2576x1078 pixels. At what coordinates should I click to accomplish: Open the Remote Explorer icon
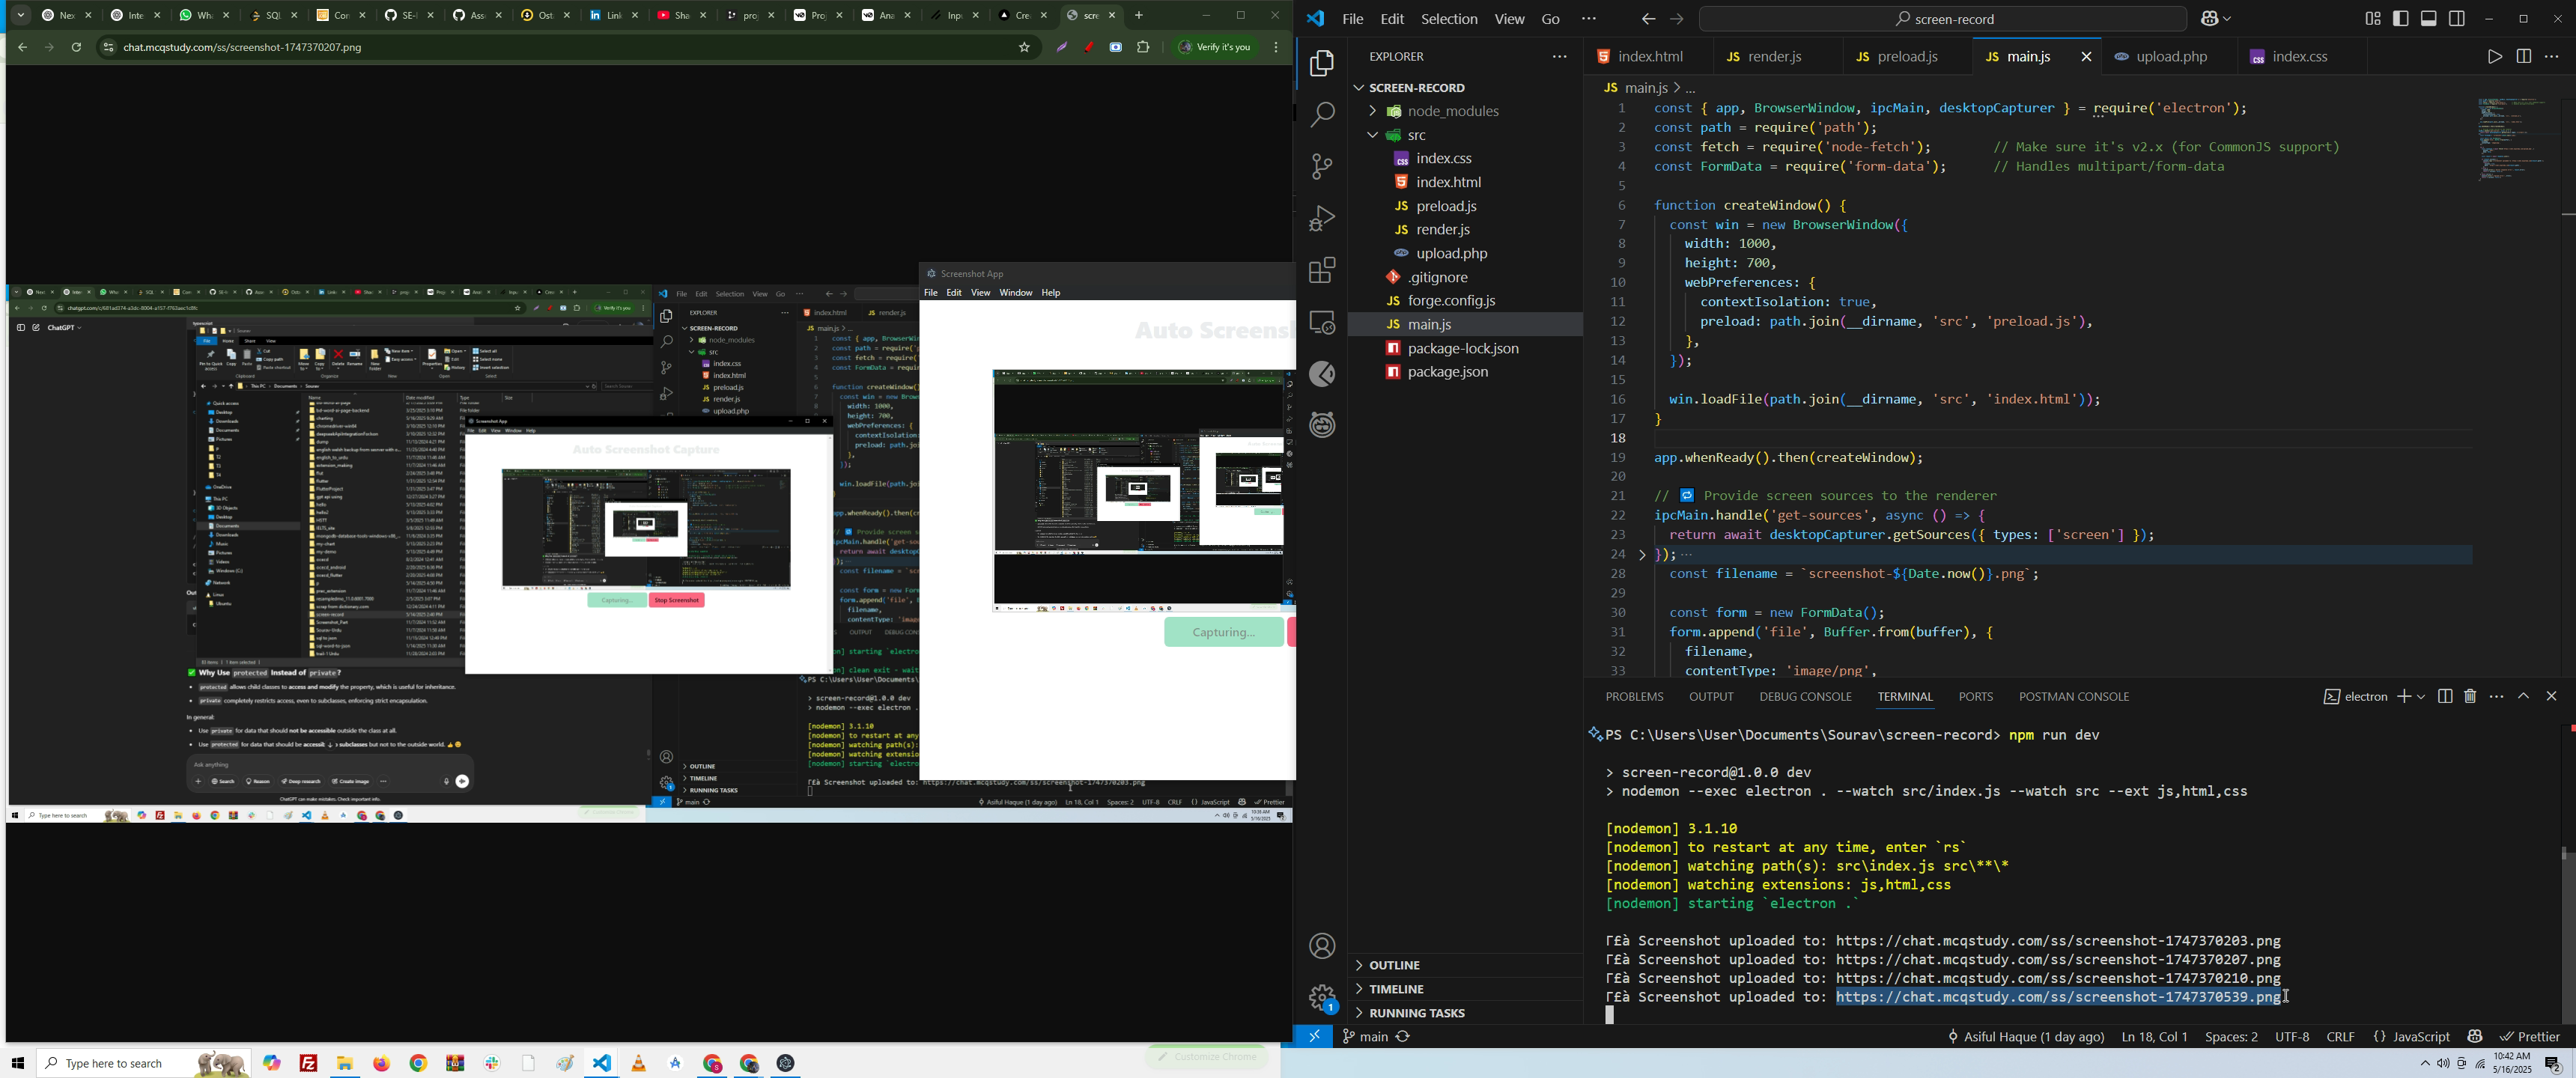coord(1322,322)
